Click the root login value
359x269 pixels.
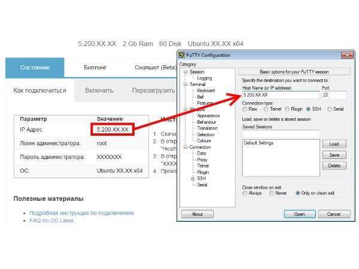[102, 143]
